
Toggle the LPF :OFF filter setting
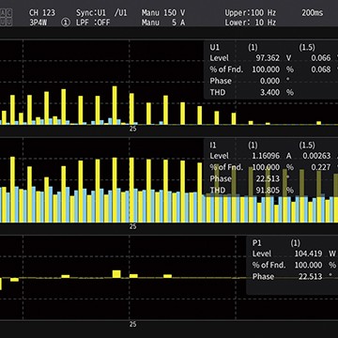93,23
